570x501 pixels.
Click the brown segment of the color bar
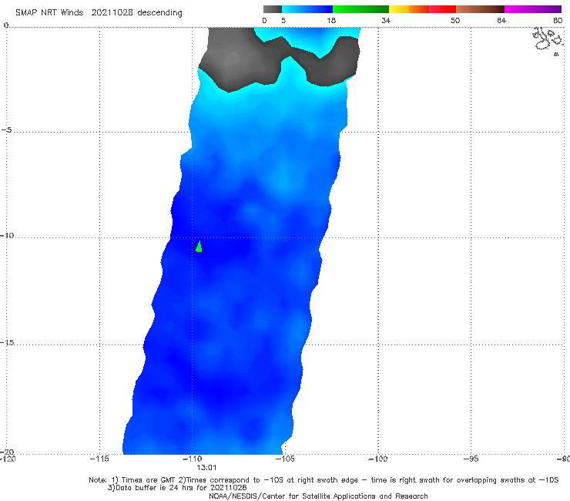coord(480,9)
